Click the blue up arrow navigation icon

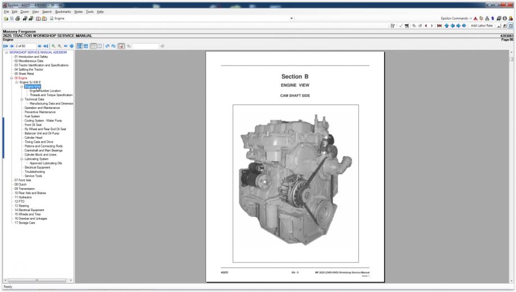point(447,26)
